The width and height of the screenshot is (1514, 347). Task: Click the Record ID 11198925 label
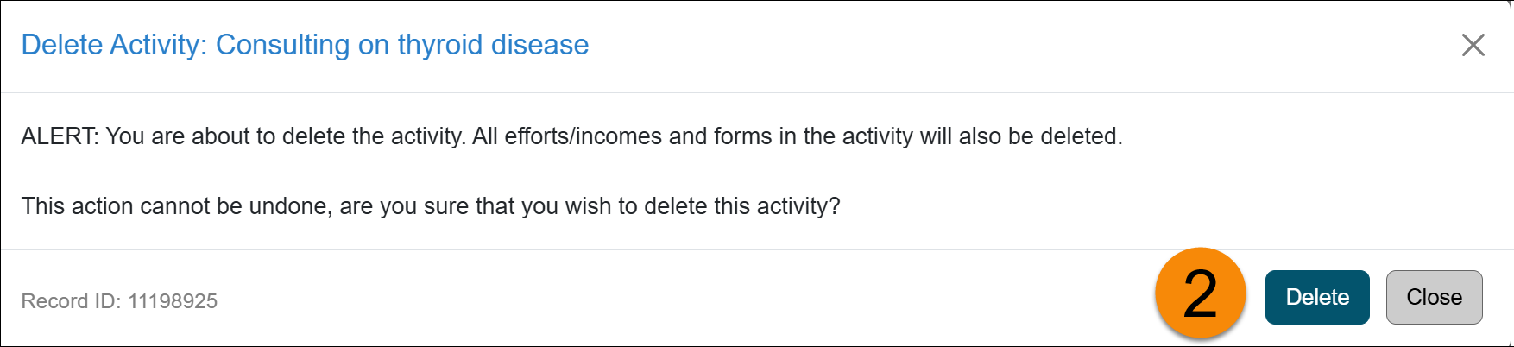[x=119, y=301]
